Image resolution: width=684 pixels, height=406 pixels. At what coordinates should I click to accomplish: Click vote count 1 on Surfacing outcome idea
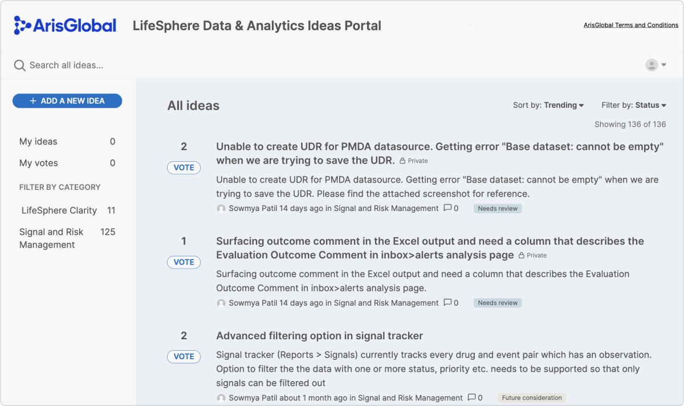(184, 241)
